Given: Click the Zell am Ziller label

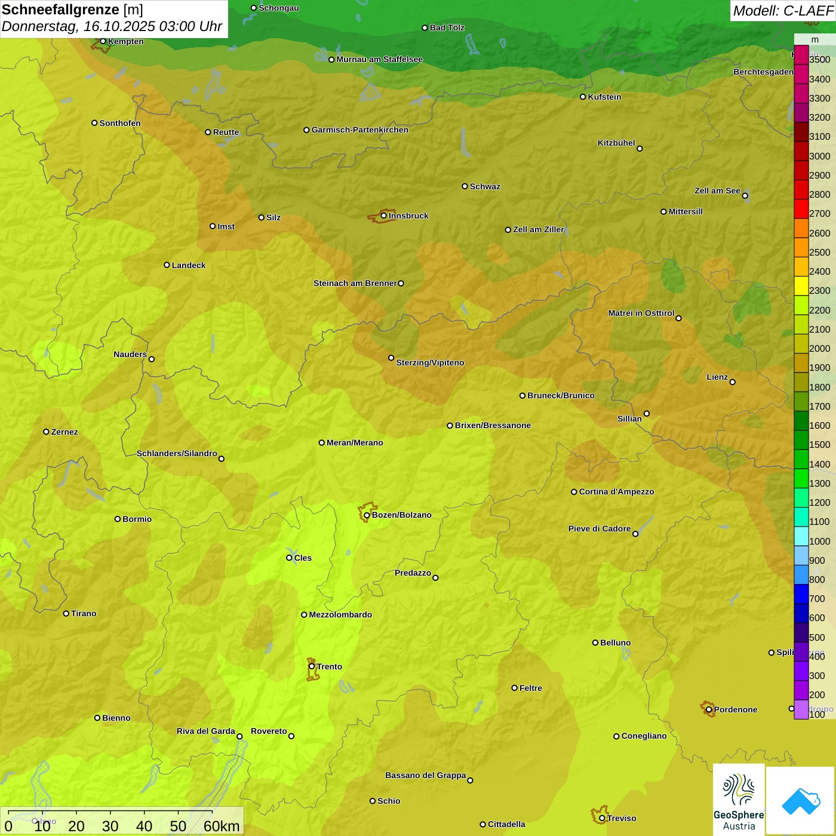Looking at the screenshot, I should coord(538,229).
